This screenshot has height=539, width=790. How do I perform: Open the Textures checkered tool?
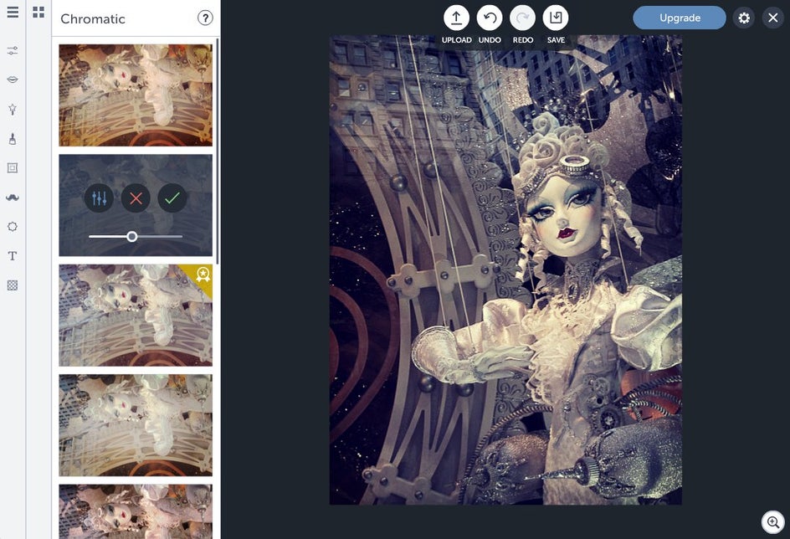[13, 285]
